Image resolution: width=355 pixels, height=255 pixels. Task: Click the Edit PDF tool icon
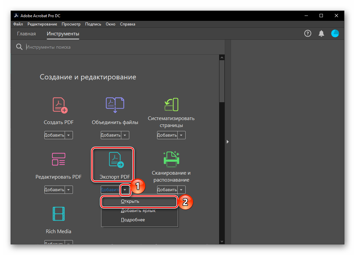coord(59,159)
